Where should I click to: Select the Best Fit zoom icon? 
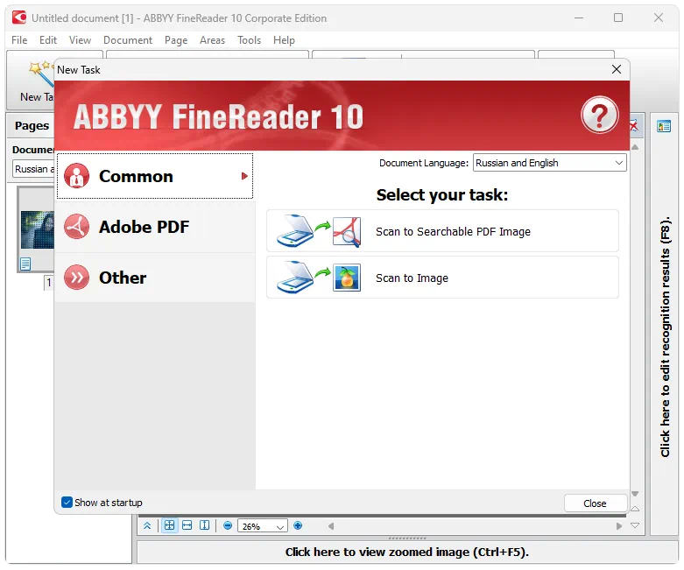coord(169,525)
